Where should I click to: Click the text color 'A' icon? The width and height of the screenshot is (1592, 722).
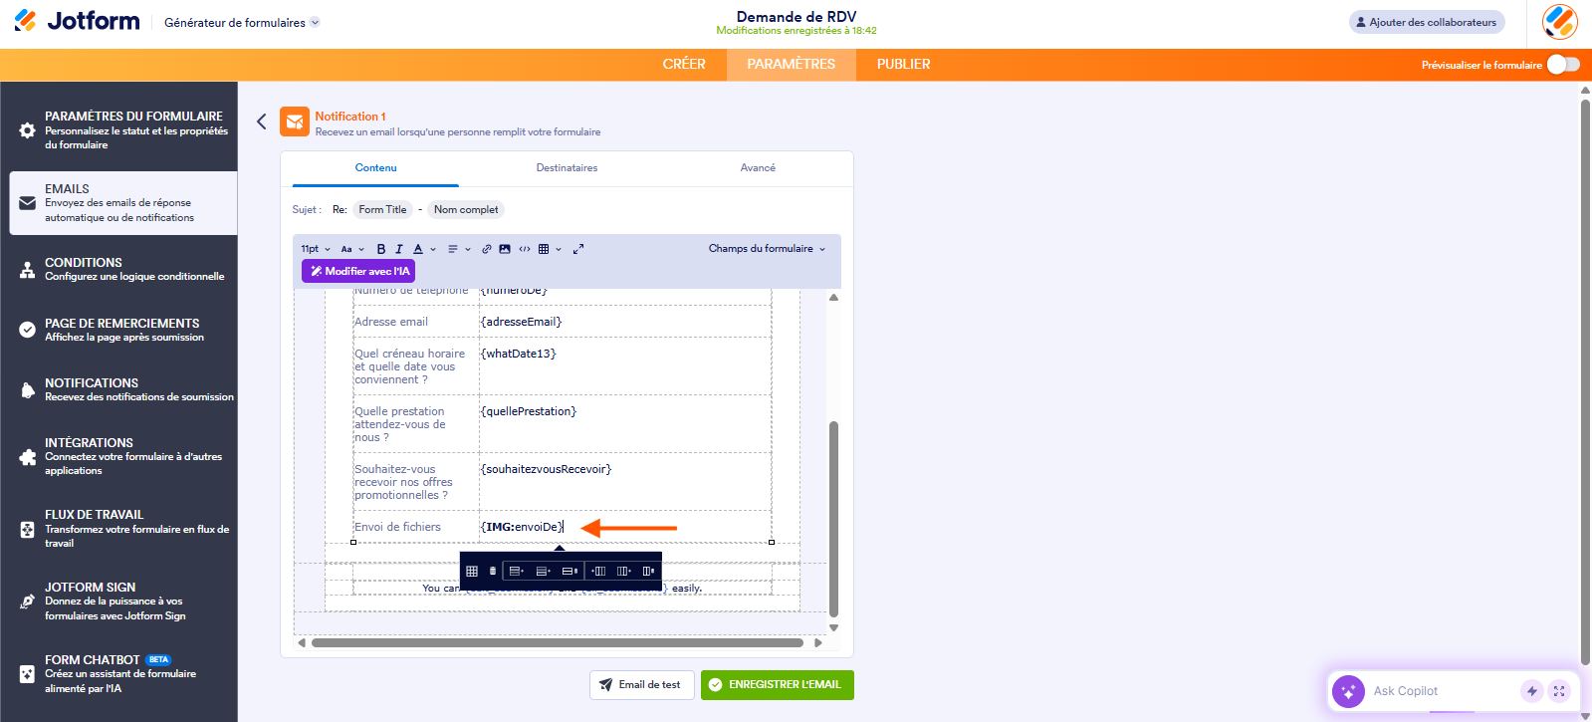[x=418, y=249]
